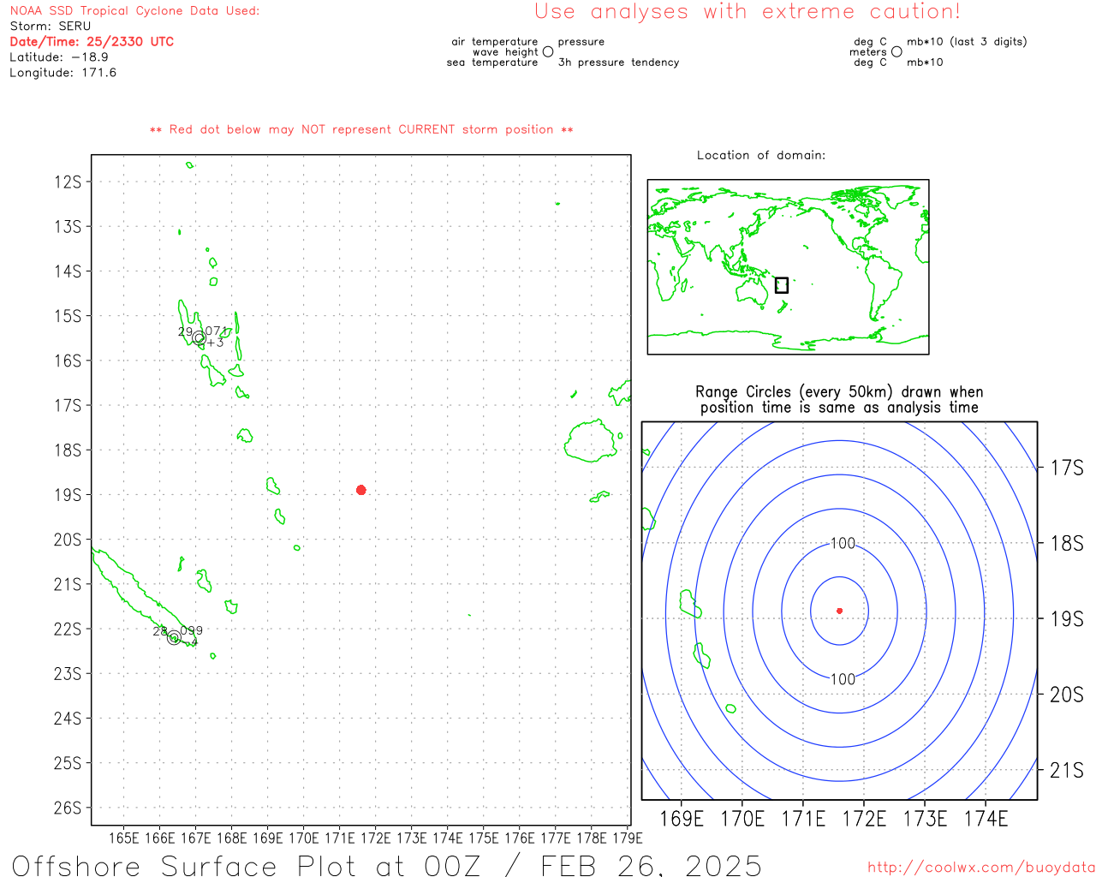Click the mb*10 (last 3 digits) legend label

[x=967, y=42]
